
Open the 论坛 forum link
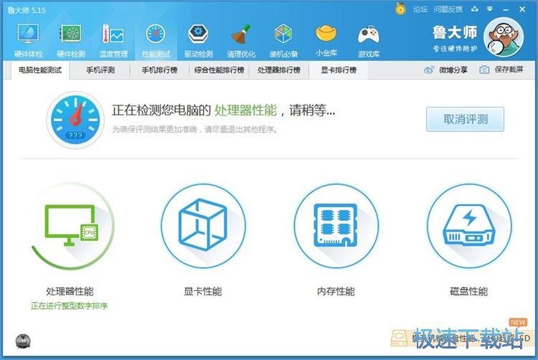pos(420,9)
